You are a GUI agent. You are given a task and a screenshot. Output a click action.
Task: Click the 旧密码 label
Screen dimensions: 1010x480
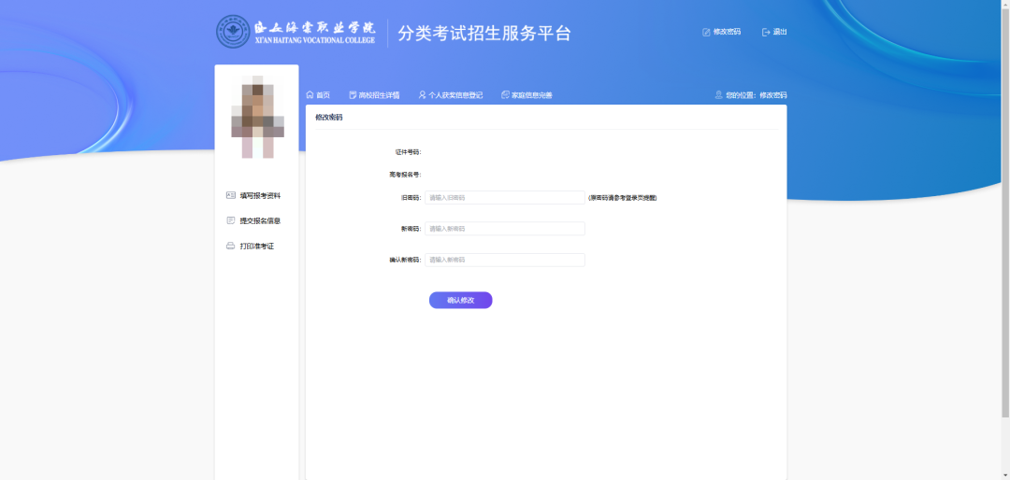pos(411,198)
